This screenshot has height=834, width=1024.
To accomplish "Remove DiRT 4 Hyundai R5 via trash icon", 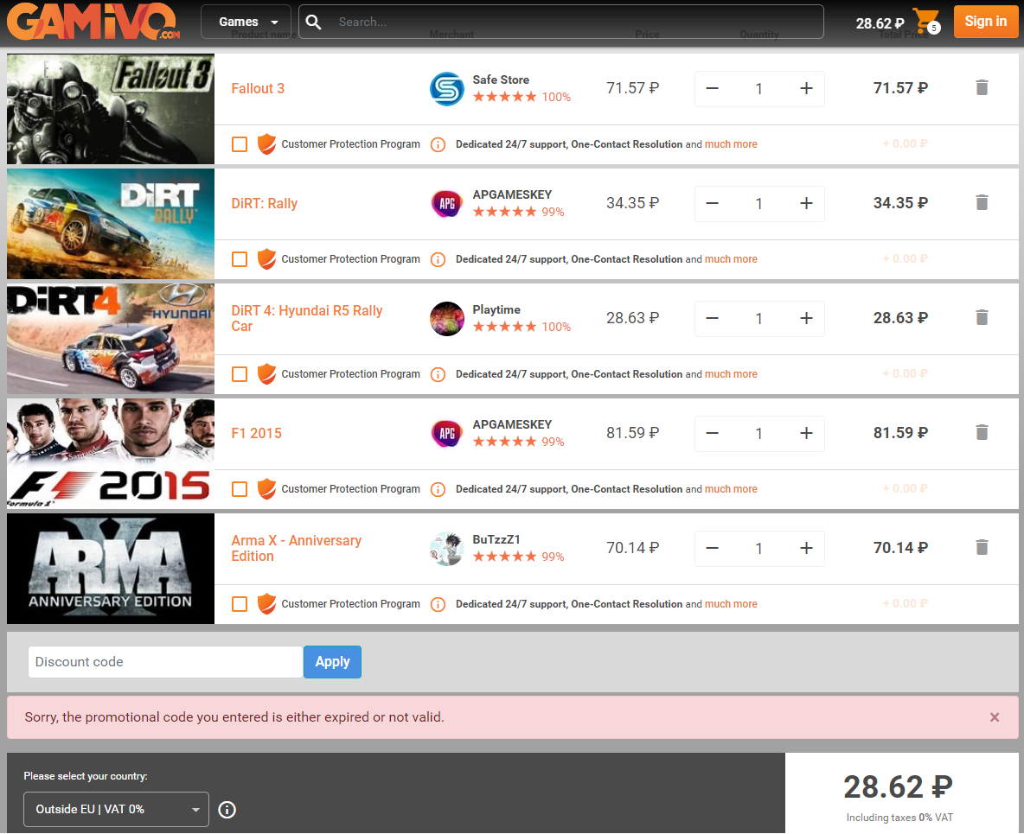I will (x=982, y=317).
